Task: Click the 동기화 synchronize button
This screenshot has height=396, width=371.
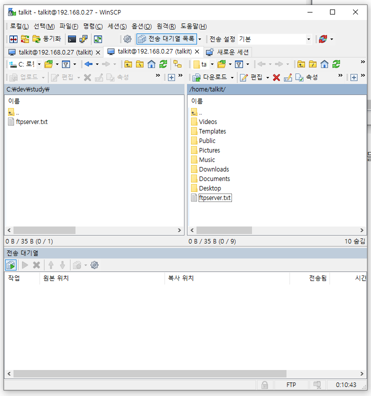Action: point(47,39)
